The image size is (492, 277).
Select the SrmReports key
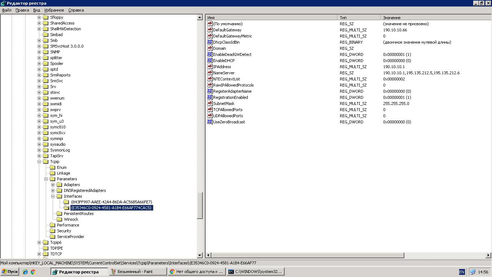[60, 75]
